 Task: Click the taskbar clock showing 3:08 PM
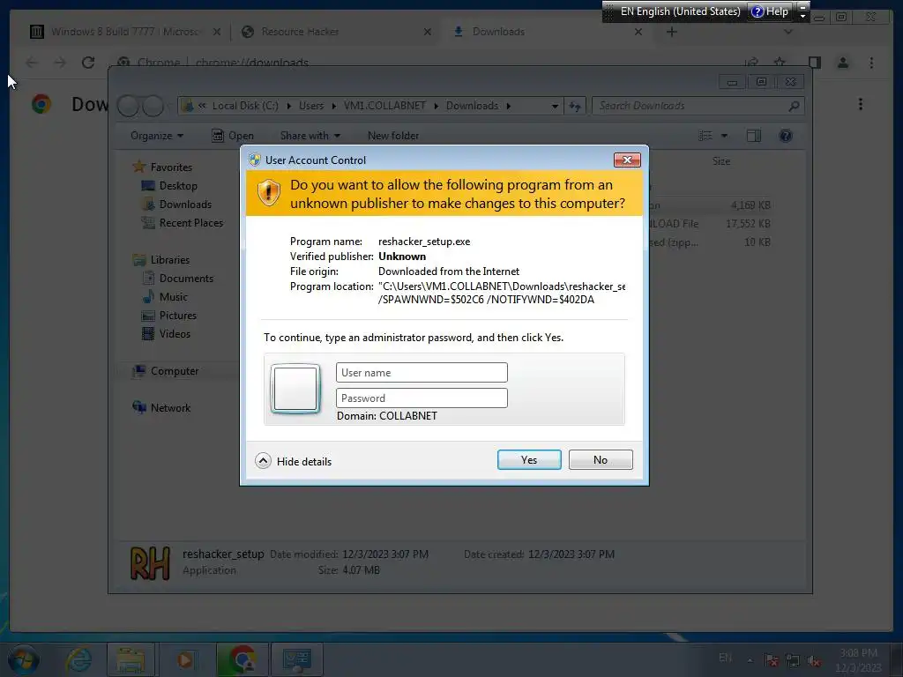pos(858,660)
